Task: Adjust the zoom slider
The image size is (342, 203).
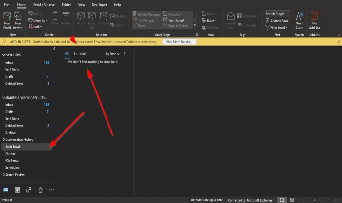Action: coord(314,200)
